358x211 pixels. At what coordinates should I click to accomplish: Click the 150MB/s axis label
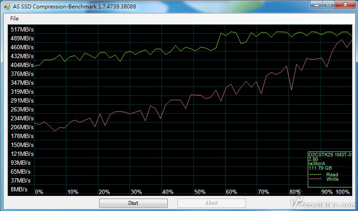[22, 145]
